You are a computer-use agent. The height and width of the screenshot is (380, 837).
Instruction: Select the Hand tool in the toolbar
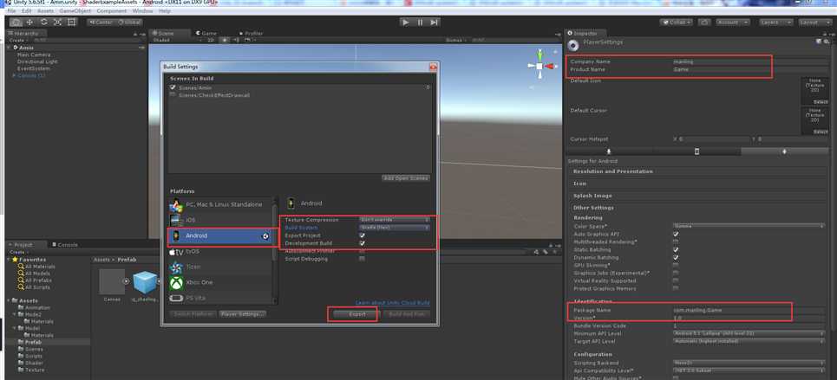pyautogui.click(x=16, y=22)
